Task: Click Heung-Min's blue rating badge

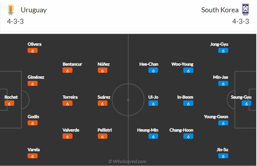Action: [x=153, y=136]
